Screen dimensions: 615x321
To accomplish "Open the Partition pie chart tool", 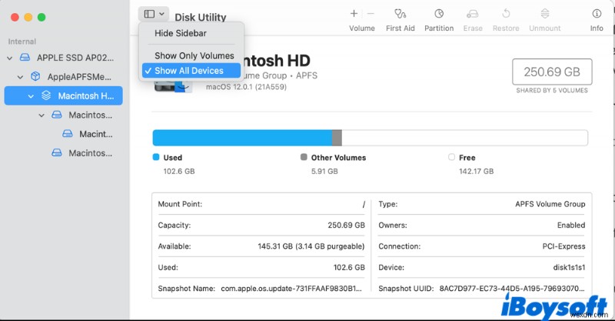I will (x=439, y=14).
